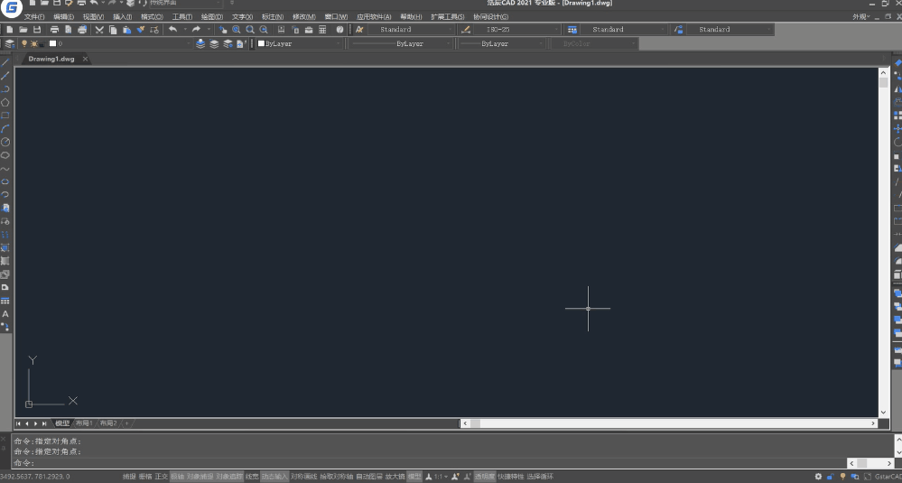Screen dimensions: 902x483
Task: Click 对称画线 in the status bar
Action: point(303,477)
